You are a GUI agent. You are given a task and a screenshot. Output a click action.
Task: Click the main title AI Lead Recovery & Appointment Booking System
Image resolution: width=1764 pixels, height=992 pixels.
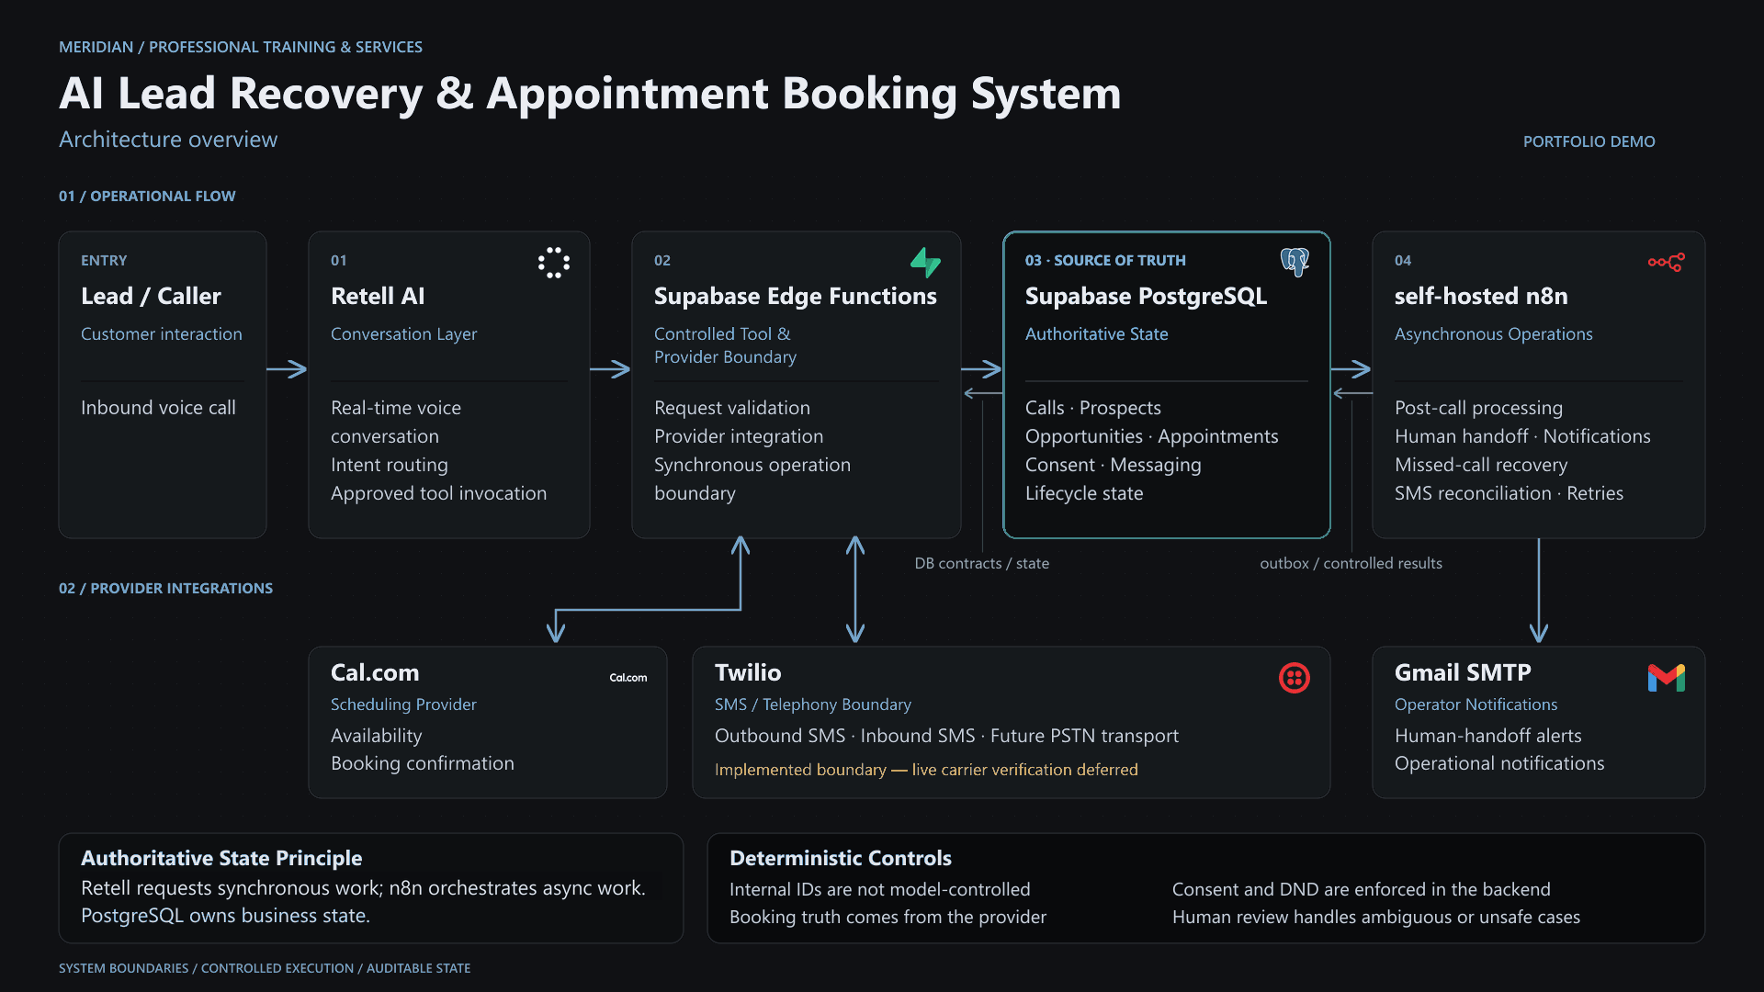pos(590,94)
